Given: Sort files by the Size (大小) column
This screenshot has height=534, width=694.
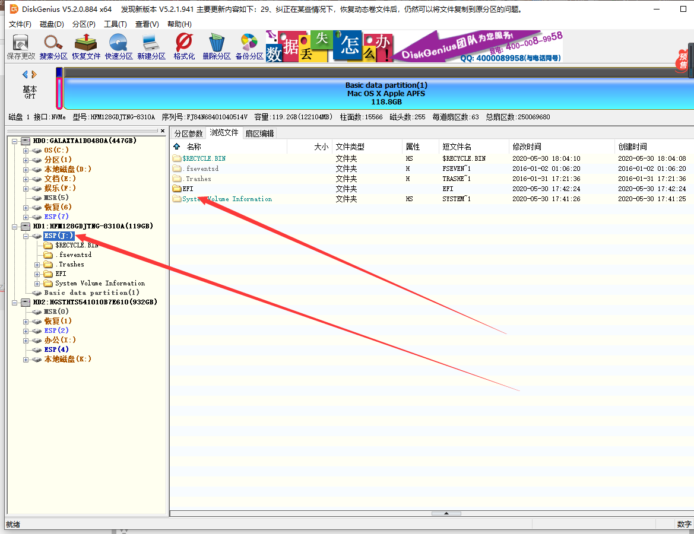Looking at the screenshot, I should coord(321,147).
